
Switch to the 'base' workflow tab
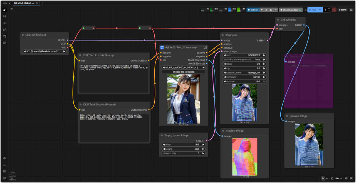click(5, 3)
